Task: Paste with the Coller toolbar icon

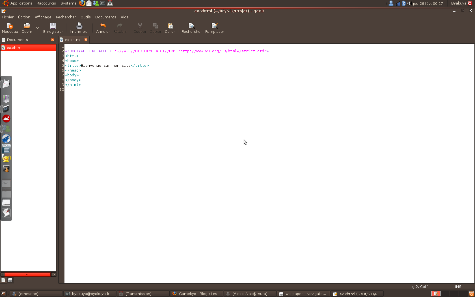Action: [x=170, y=26]
